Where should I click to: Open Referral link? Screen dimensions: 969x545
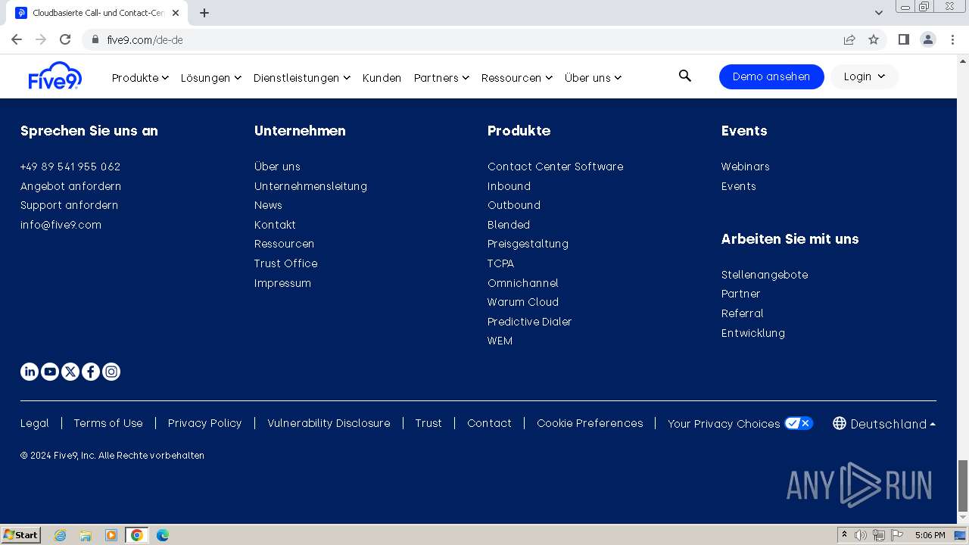click(x=743, y=313)
